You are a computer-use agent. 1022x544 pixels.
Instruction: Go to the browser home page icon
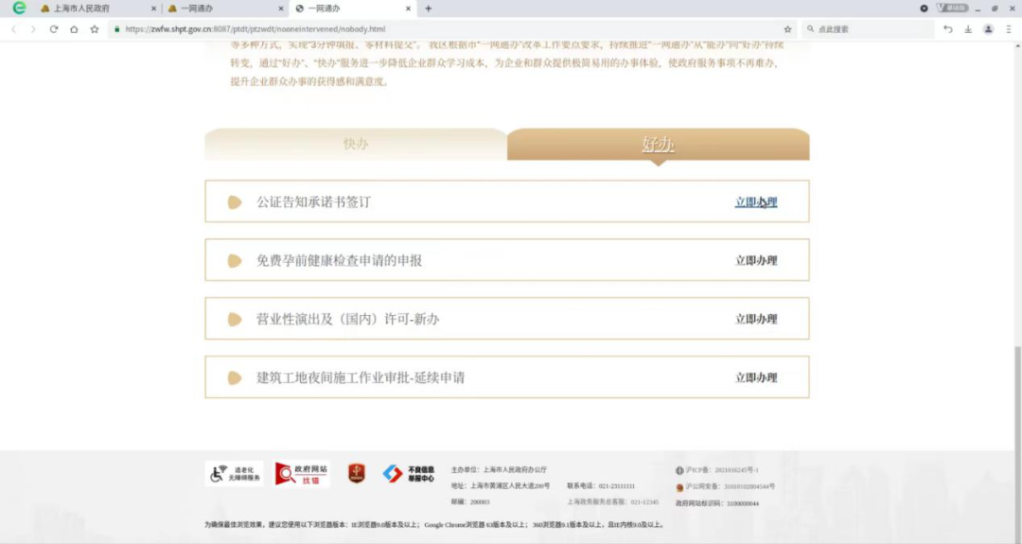(x=74, y=29)
